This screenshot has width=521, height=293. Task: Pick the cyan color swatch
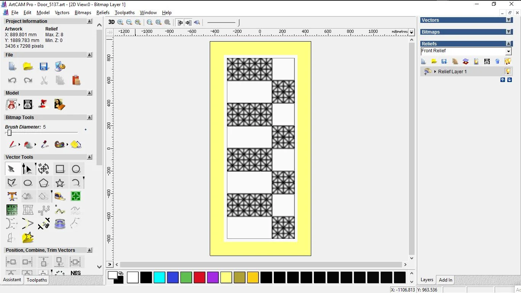coord(159,277)
